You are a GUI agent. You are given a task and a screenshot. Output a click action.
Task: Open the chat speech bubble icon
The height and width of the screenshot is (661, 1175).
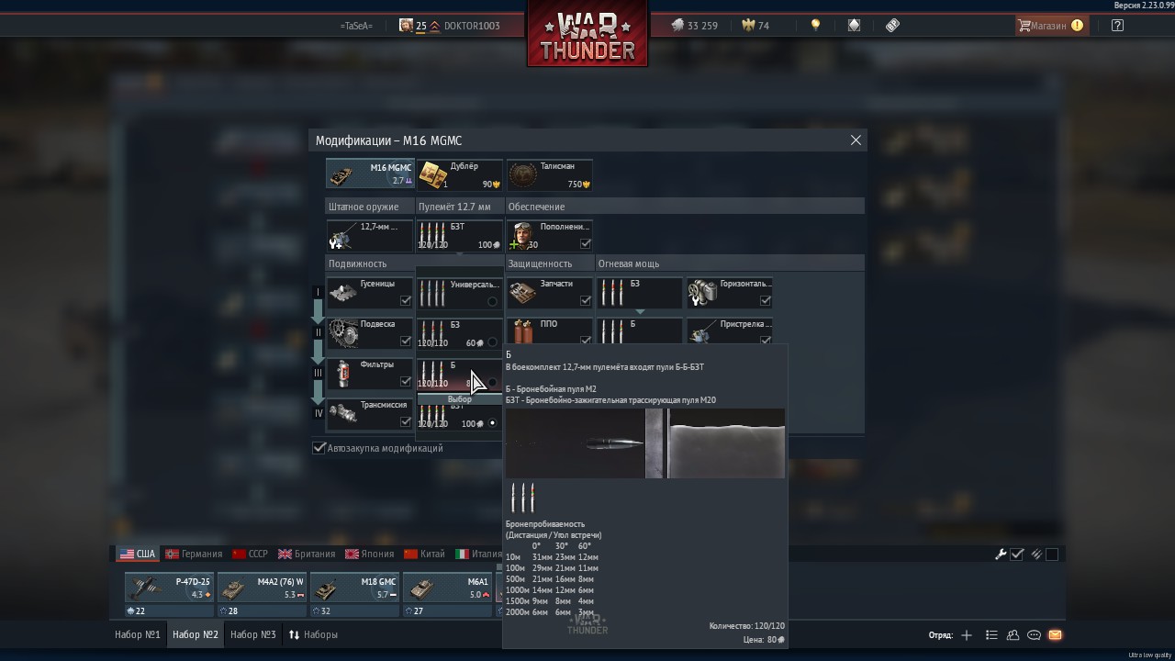click(1034, 634)
